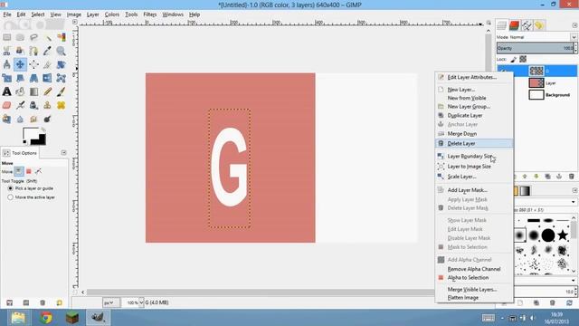579x326 pixels.
Task: Activate the Zoom magnifier tool
Action: (x=62, y=51)
